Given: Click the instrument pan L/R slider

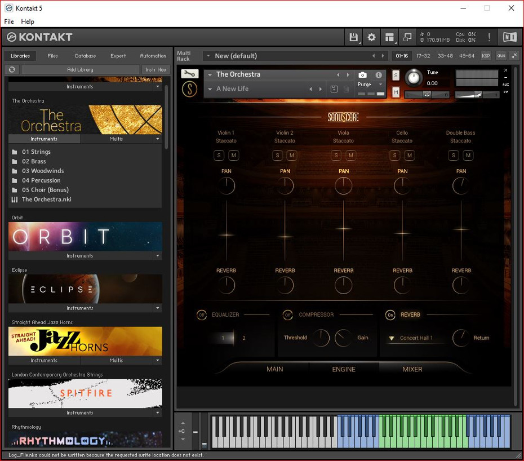Looking at the screenshot, I should point(427,95).
